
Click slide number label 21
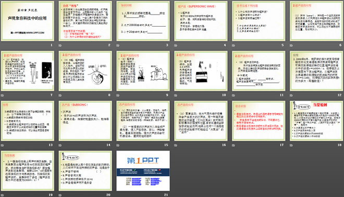coord(166,195)
